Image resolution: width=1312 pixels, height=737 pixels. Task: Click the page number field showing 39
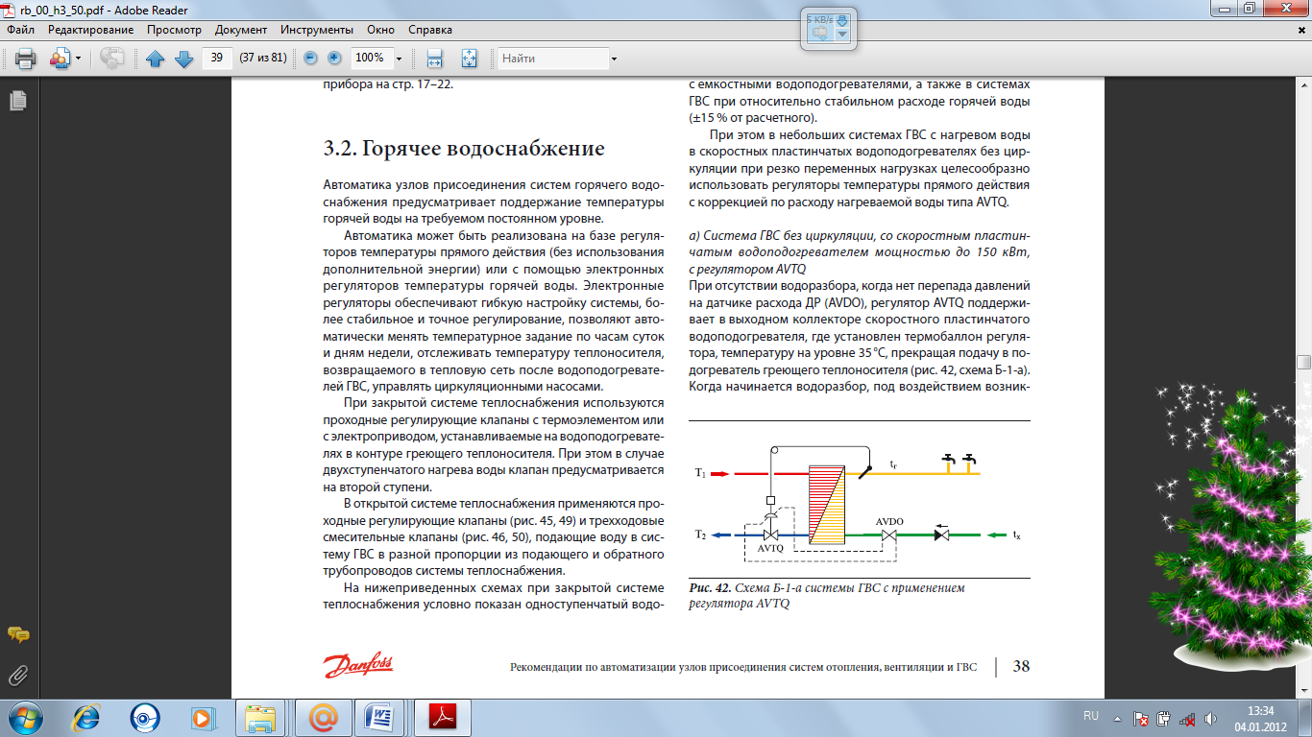[217, 58]
